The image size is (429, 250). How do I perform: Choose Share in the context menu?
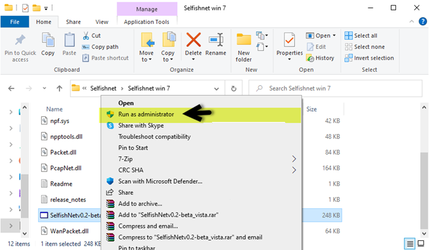tap(201, 192)
